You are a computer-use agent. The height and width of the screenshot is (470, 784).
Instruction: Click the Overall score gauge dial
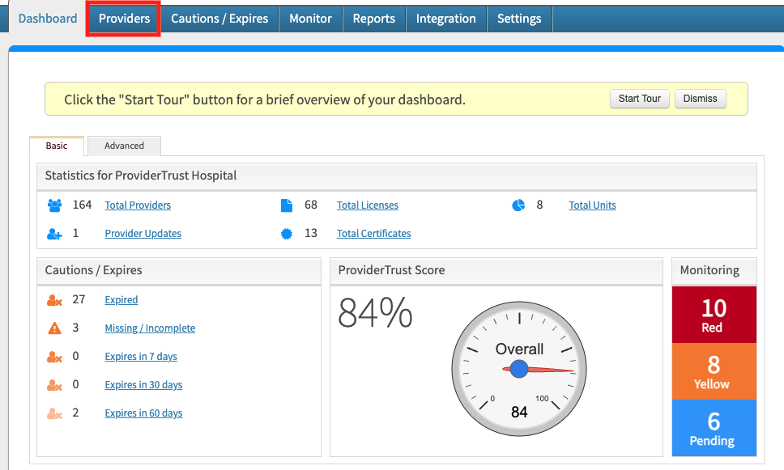point(519,369)
